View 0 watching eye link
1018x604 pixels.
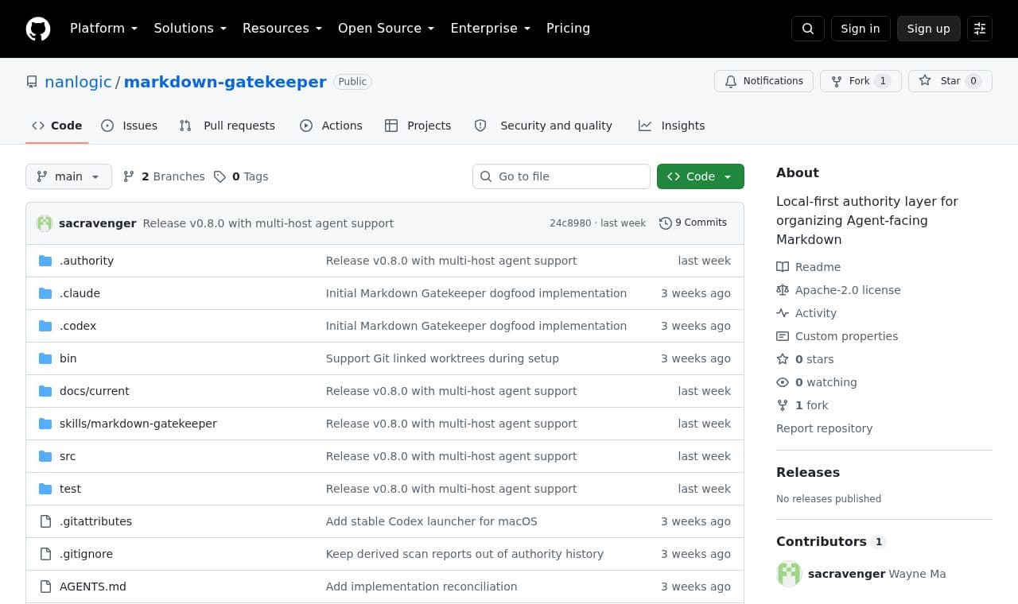coord(817,382)
